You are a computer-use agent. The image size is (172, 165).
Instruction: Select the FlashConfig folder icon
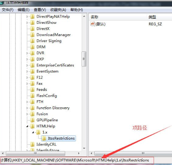(32, 96)
